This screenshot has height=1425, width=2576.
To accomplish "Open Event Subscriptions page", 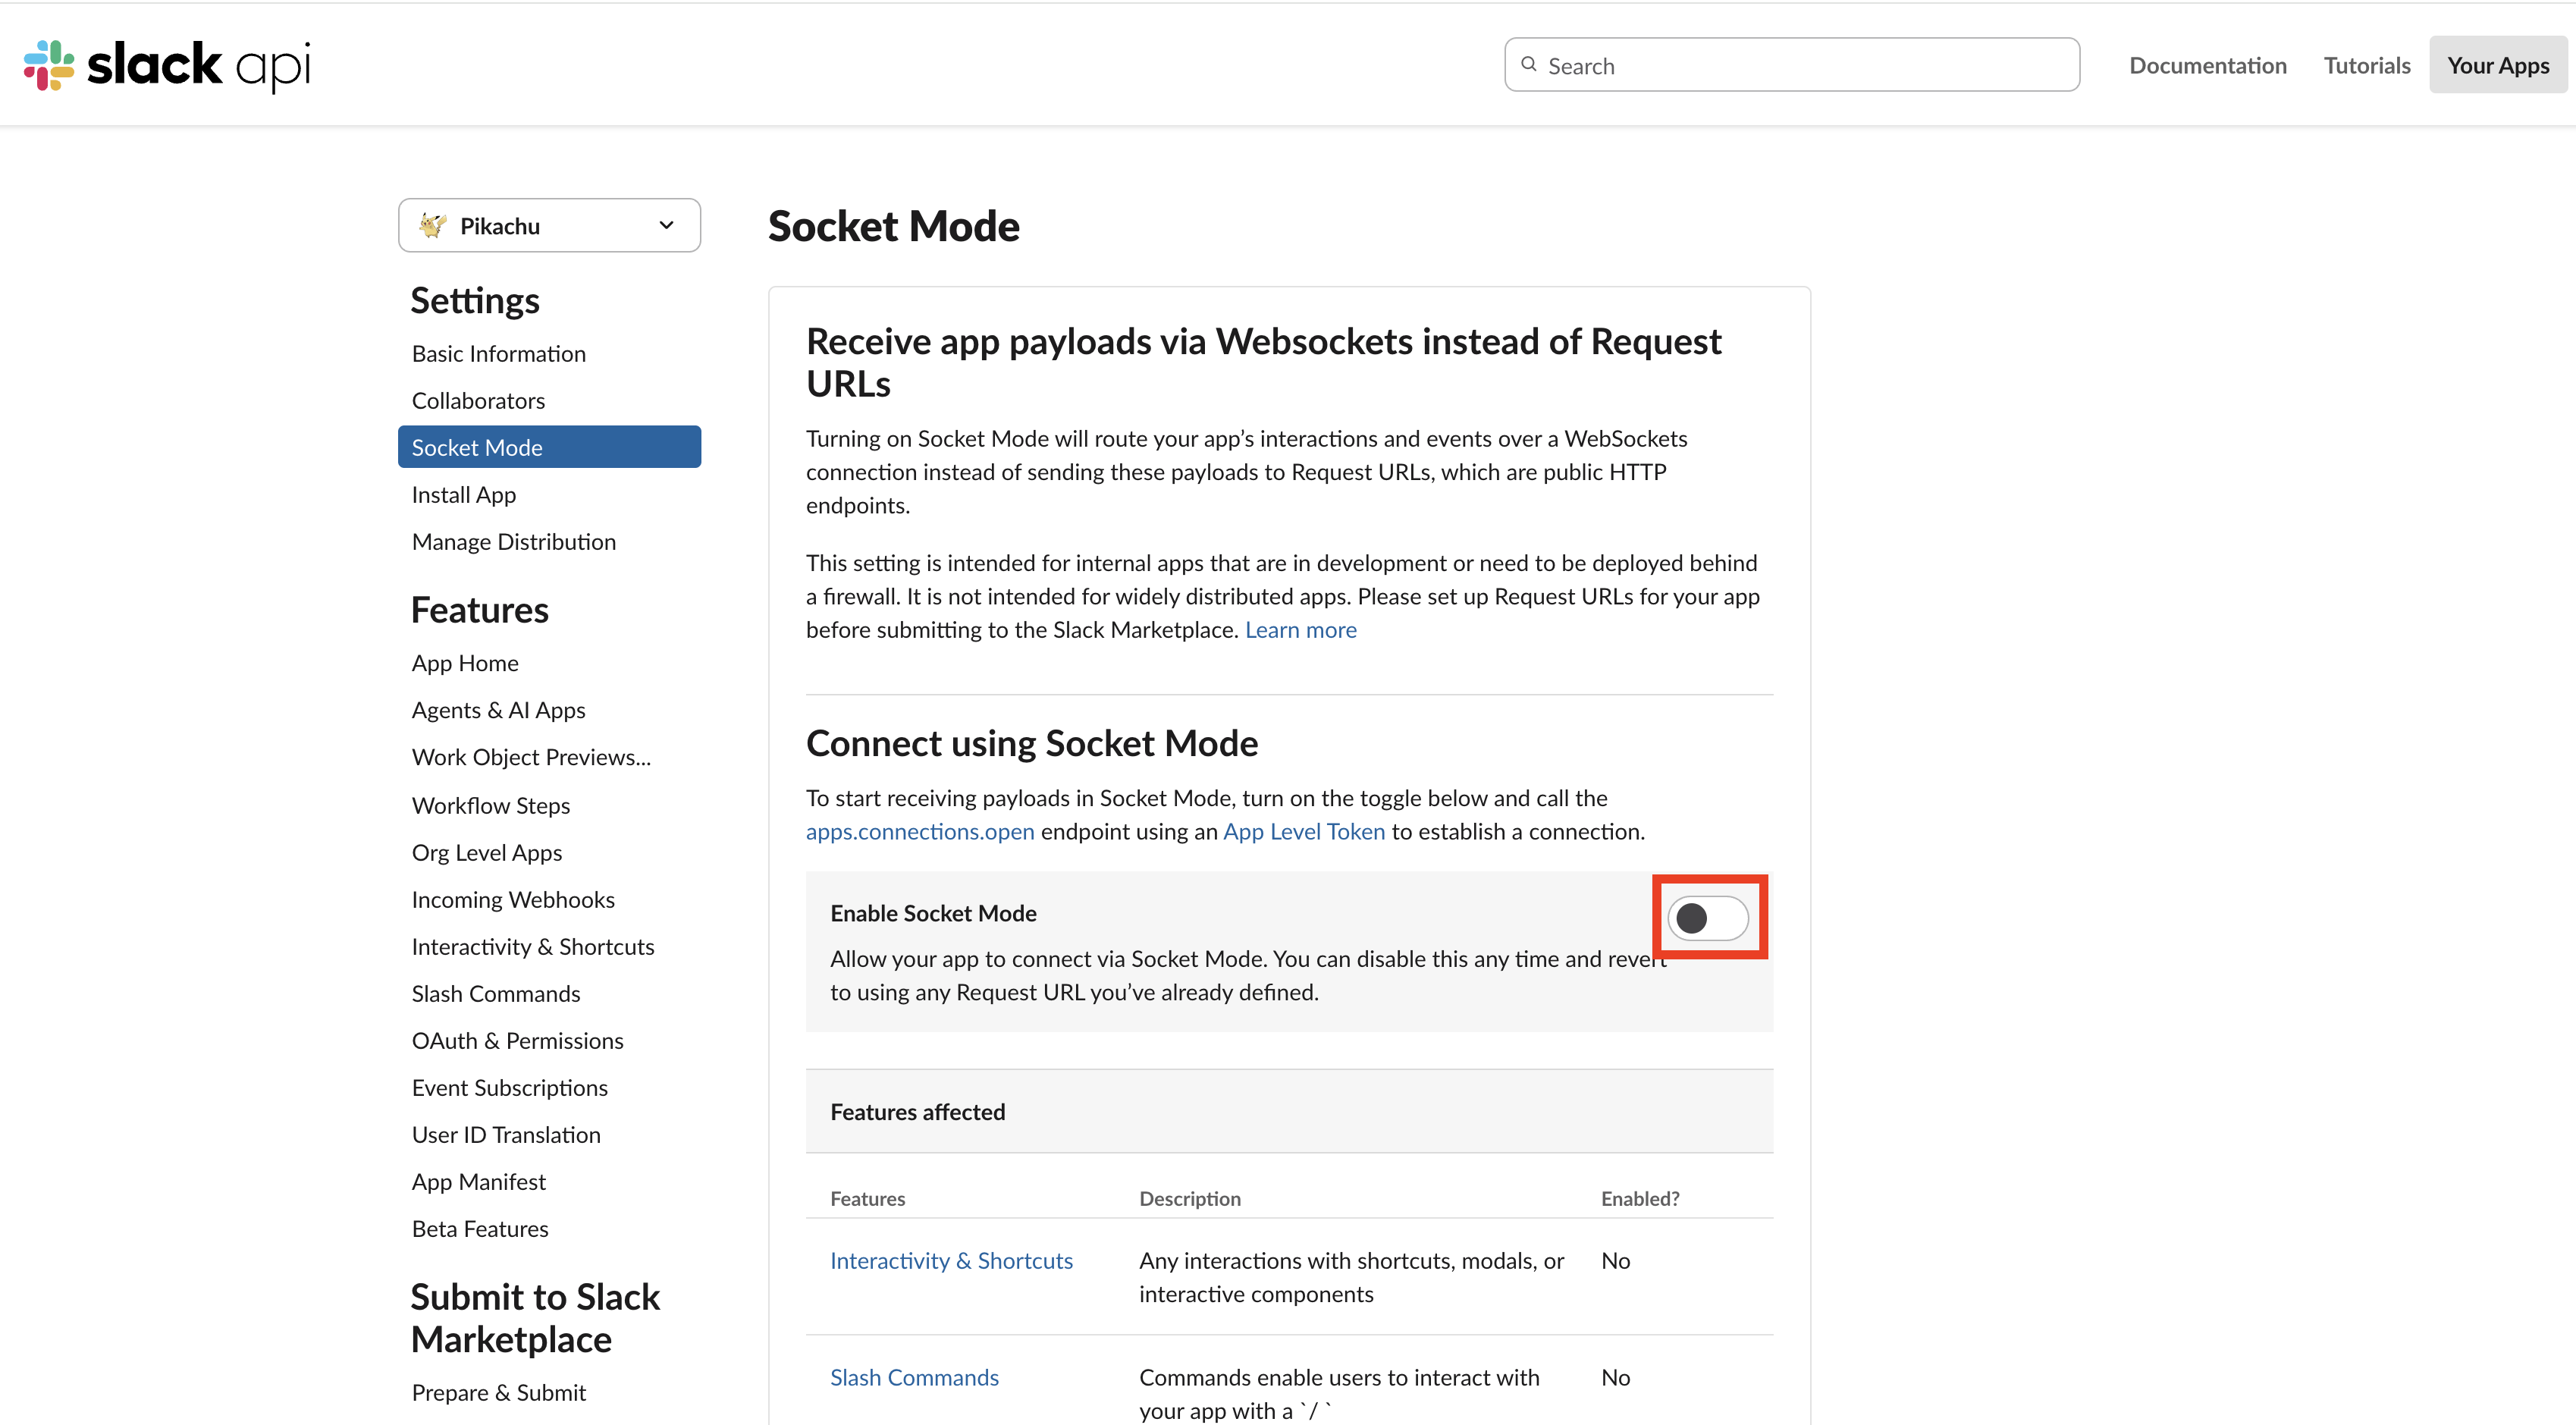I will click(x=510, y=1087).
